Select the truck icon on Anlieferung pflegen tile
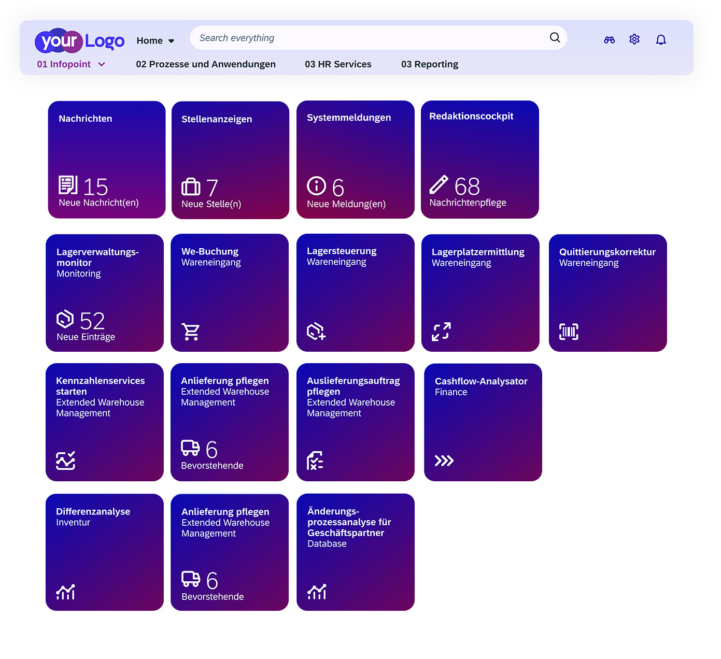 pyautogui.click(x=190, y=448)
